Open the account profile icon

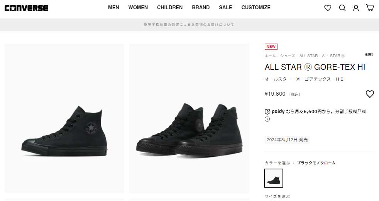356,8
